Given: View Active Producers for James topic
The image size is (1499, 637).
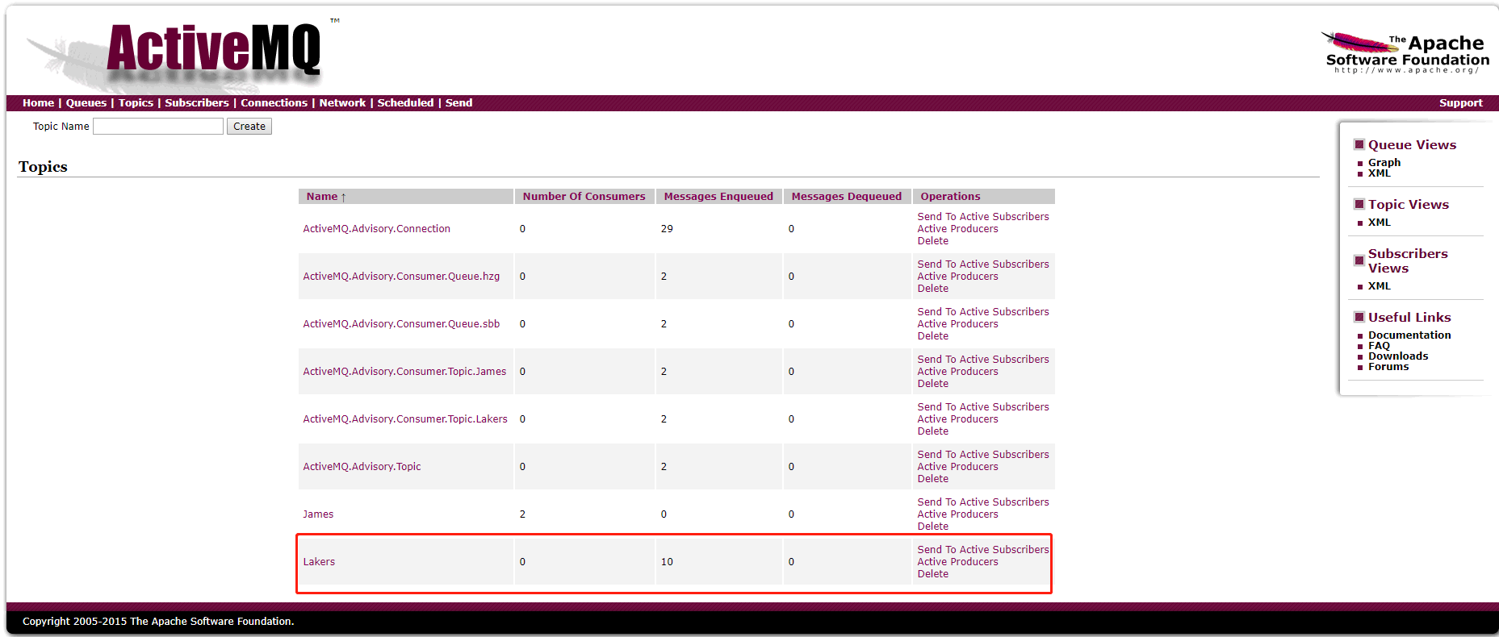Looking at the screenshot, I should point(957,514).
